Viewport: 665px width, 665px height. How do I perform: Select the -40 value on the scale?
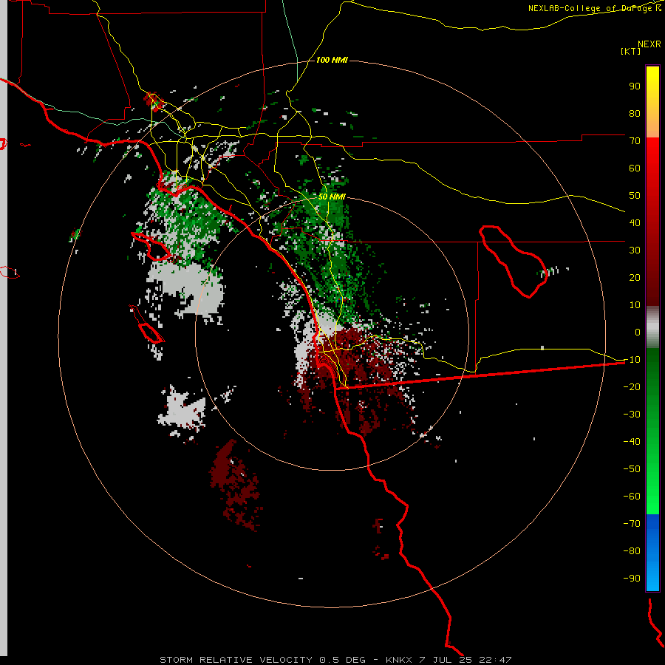(632, 442)
